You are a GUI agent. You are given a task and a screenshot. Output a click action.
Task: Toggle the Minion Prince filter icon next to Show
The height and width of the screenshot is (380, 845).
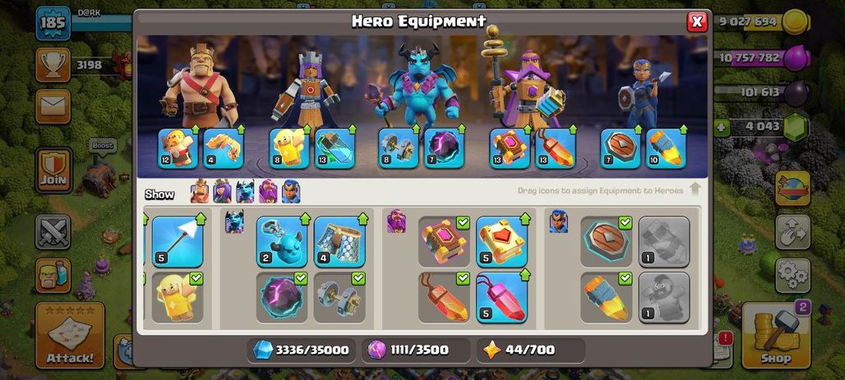[245, 191]
